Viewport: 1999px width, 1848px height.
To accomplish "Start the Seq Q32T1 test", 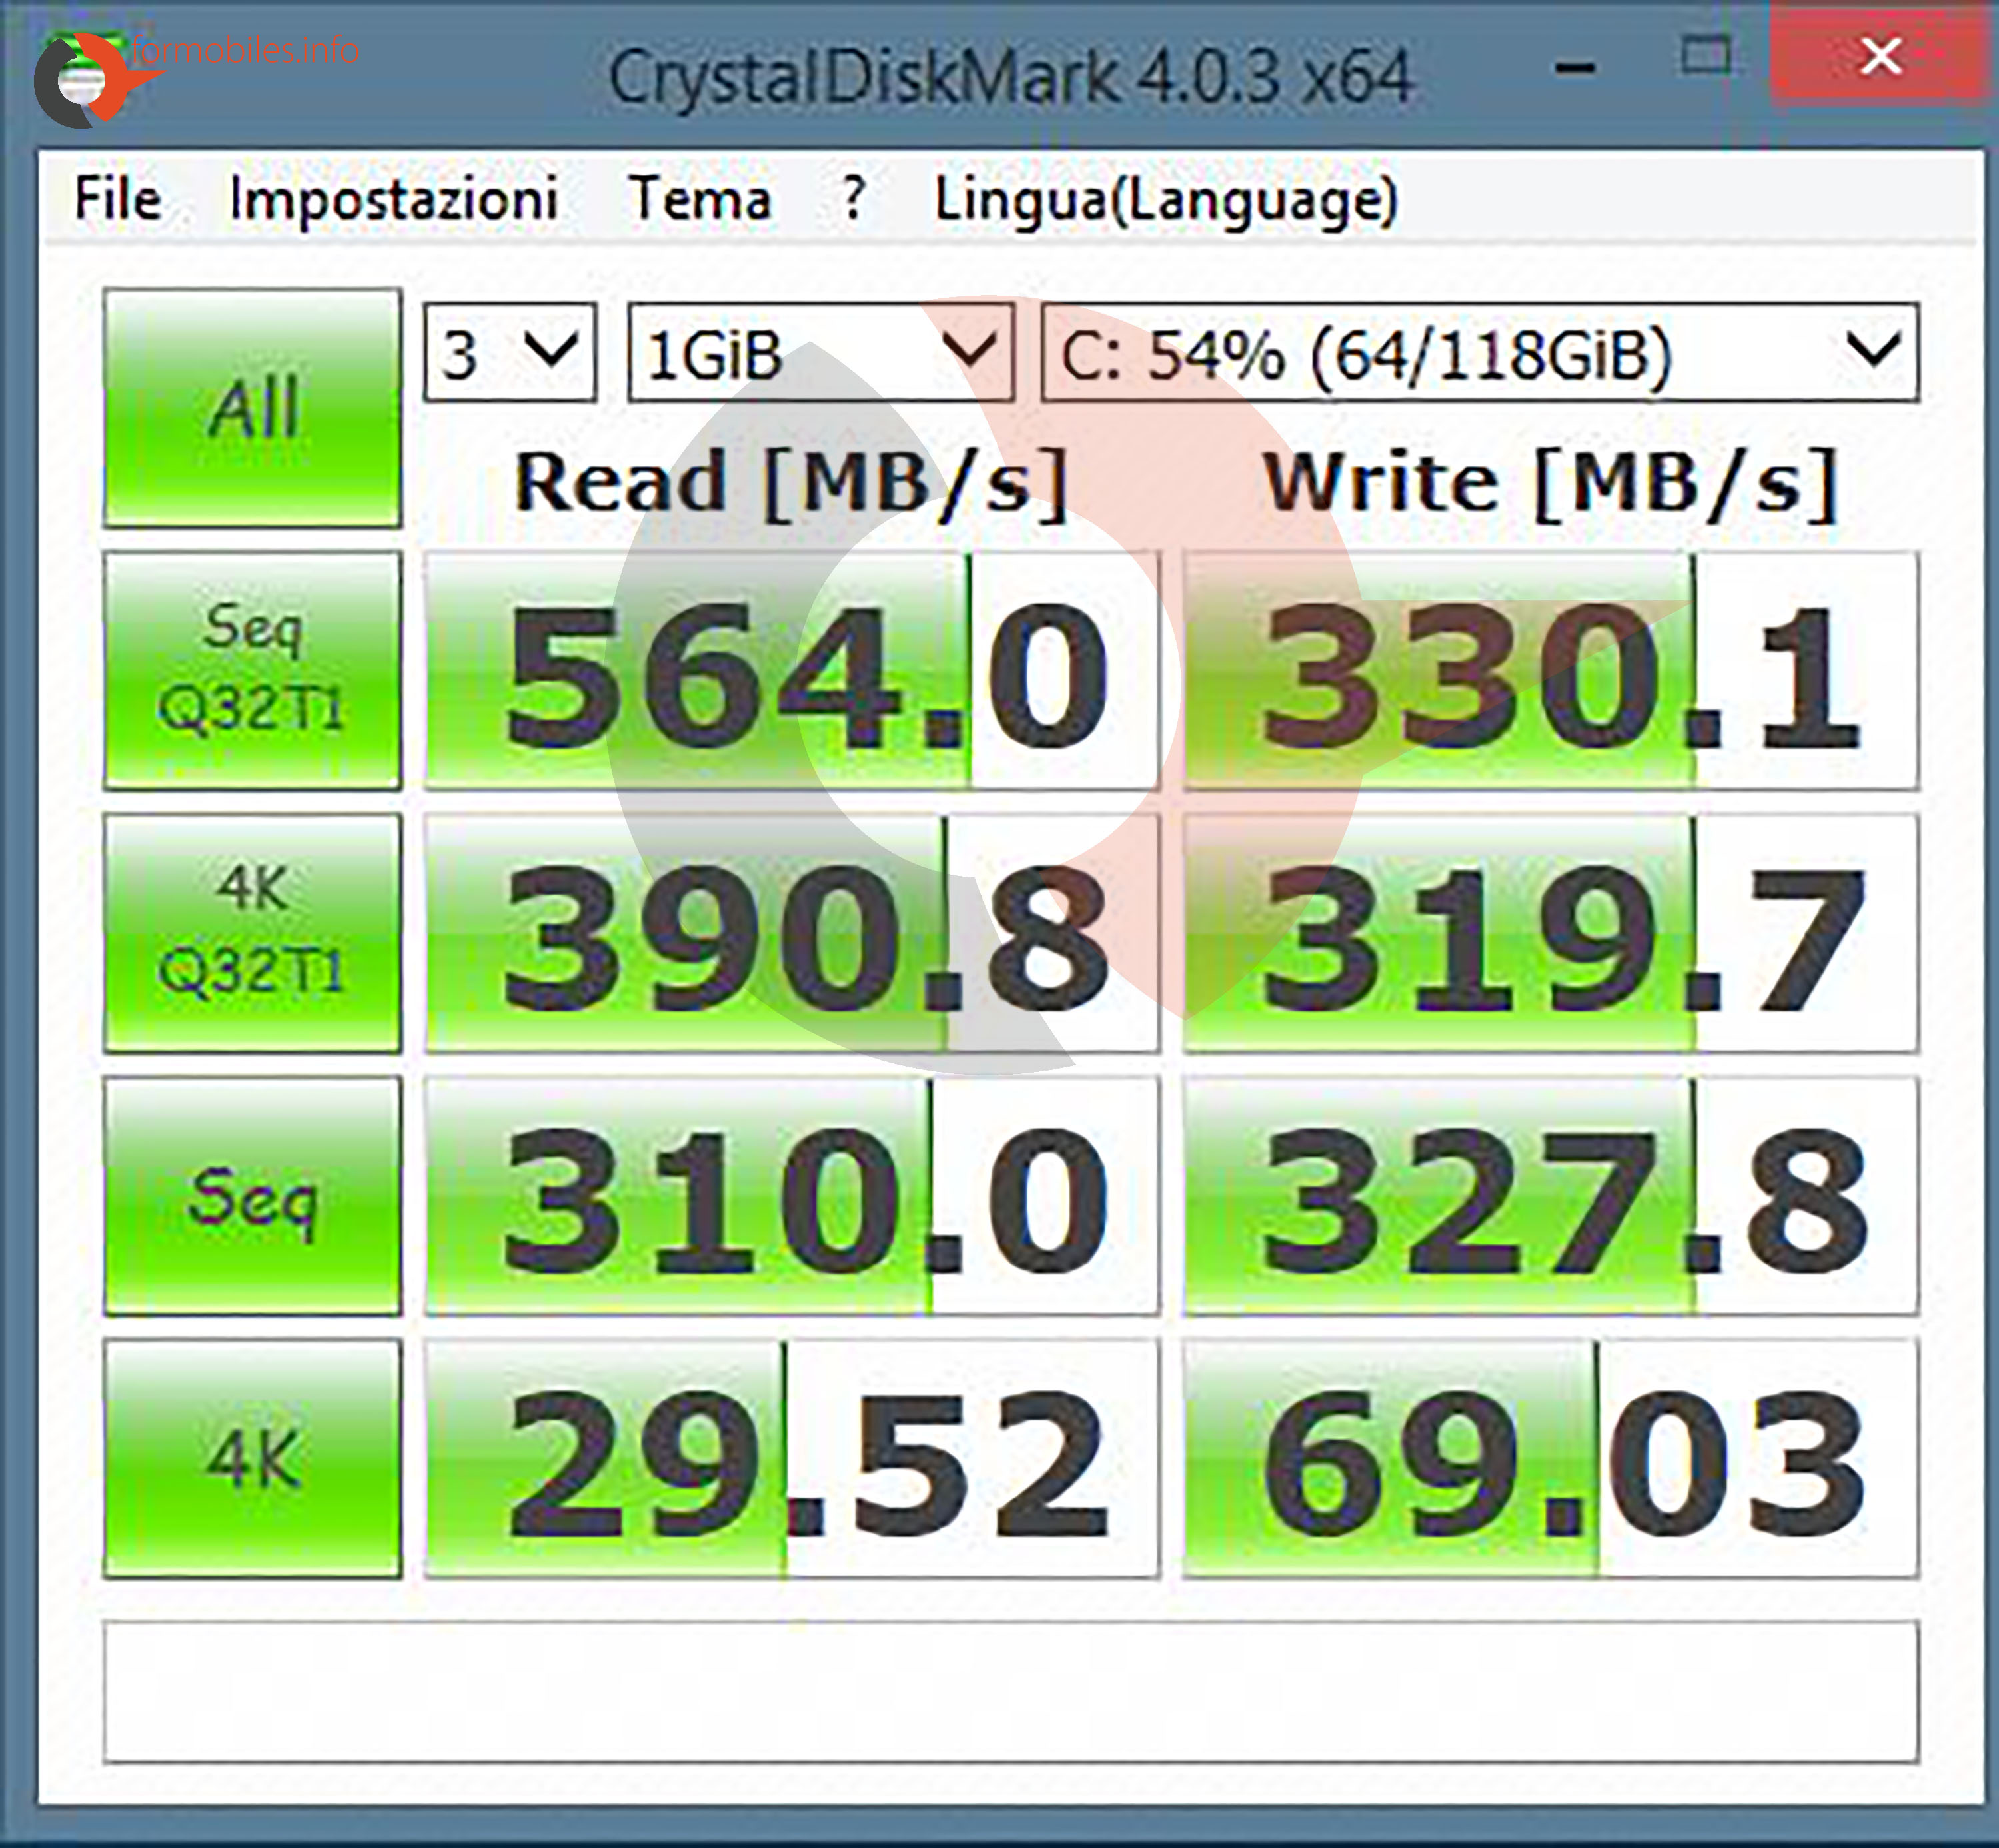I will pos(252,670).
